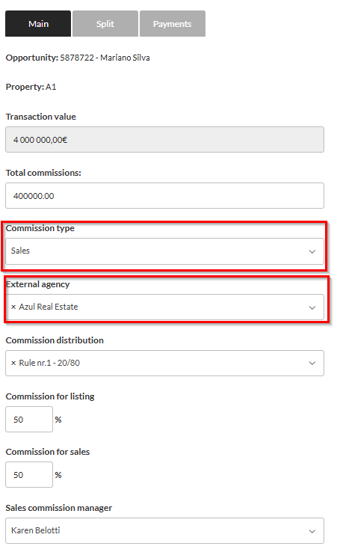Open the Split tab
340x558 pixels.
coord(105,23)
